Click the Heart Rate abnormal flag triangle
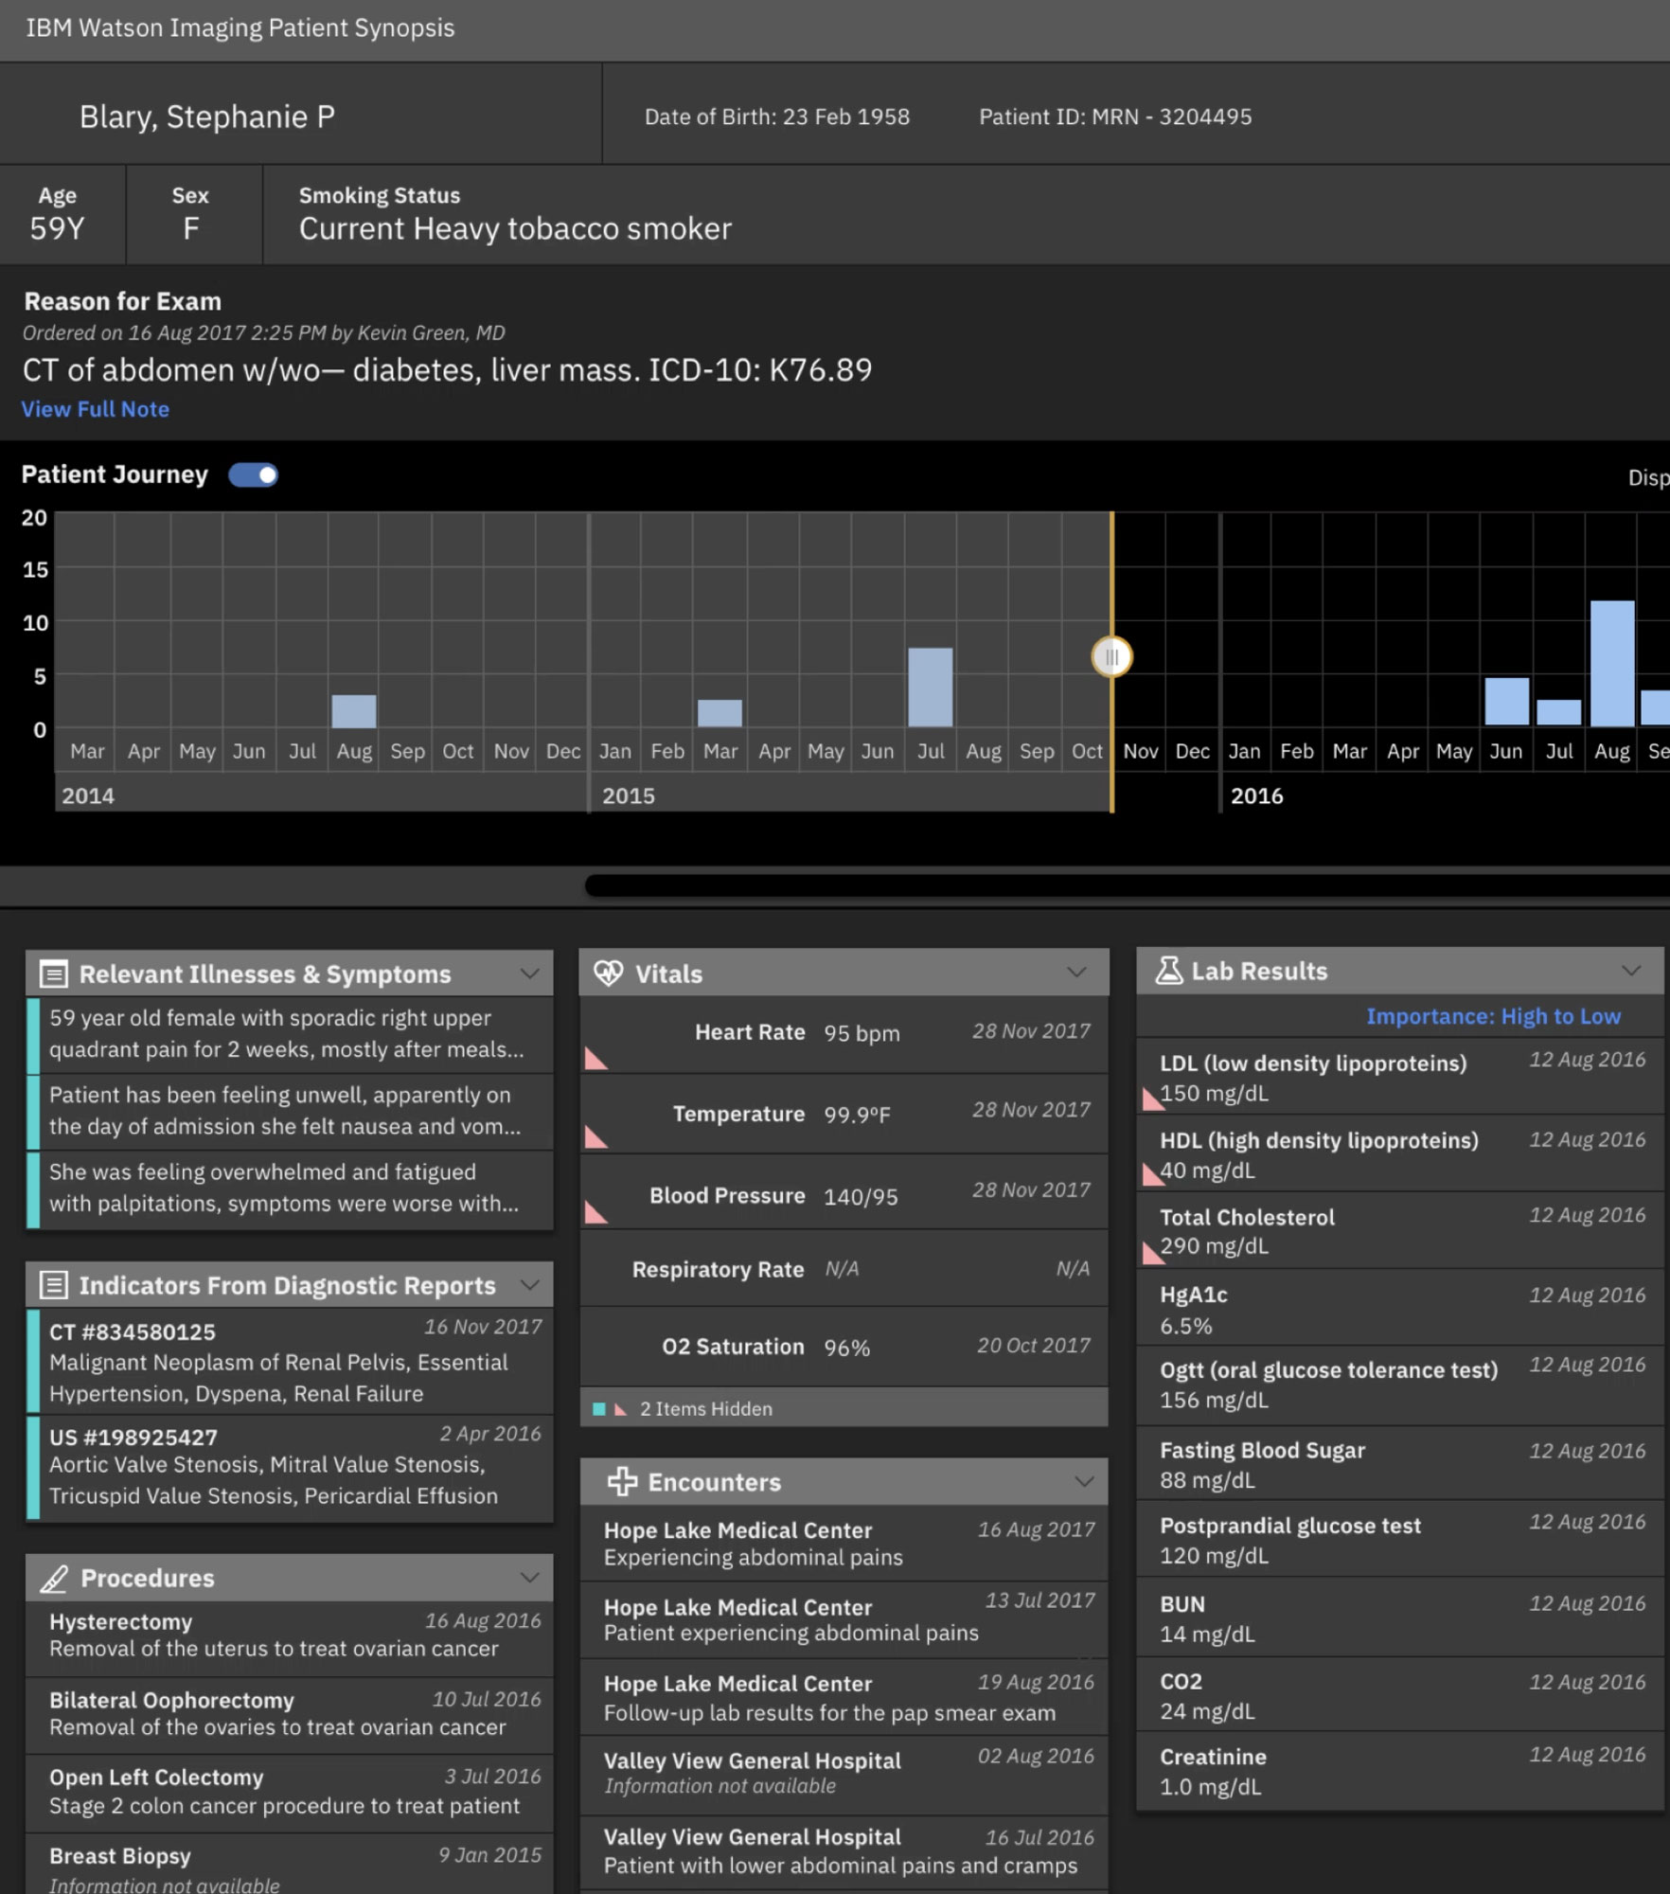Viewport: 1670px width, 1894px height. click(x=595, y=1058)
